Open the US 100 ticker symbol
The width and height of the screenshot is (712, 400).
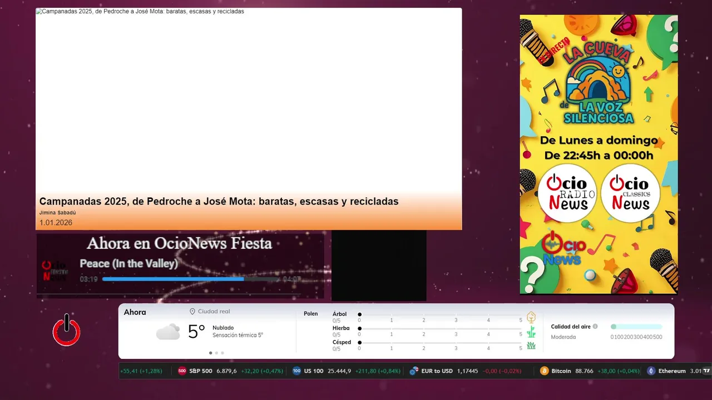pyautogui.click(x=314, y=371)
